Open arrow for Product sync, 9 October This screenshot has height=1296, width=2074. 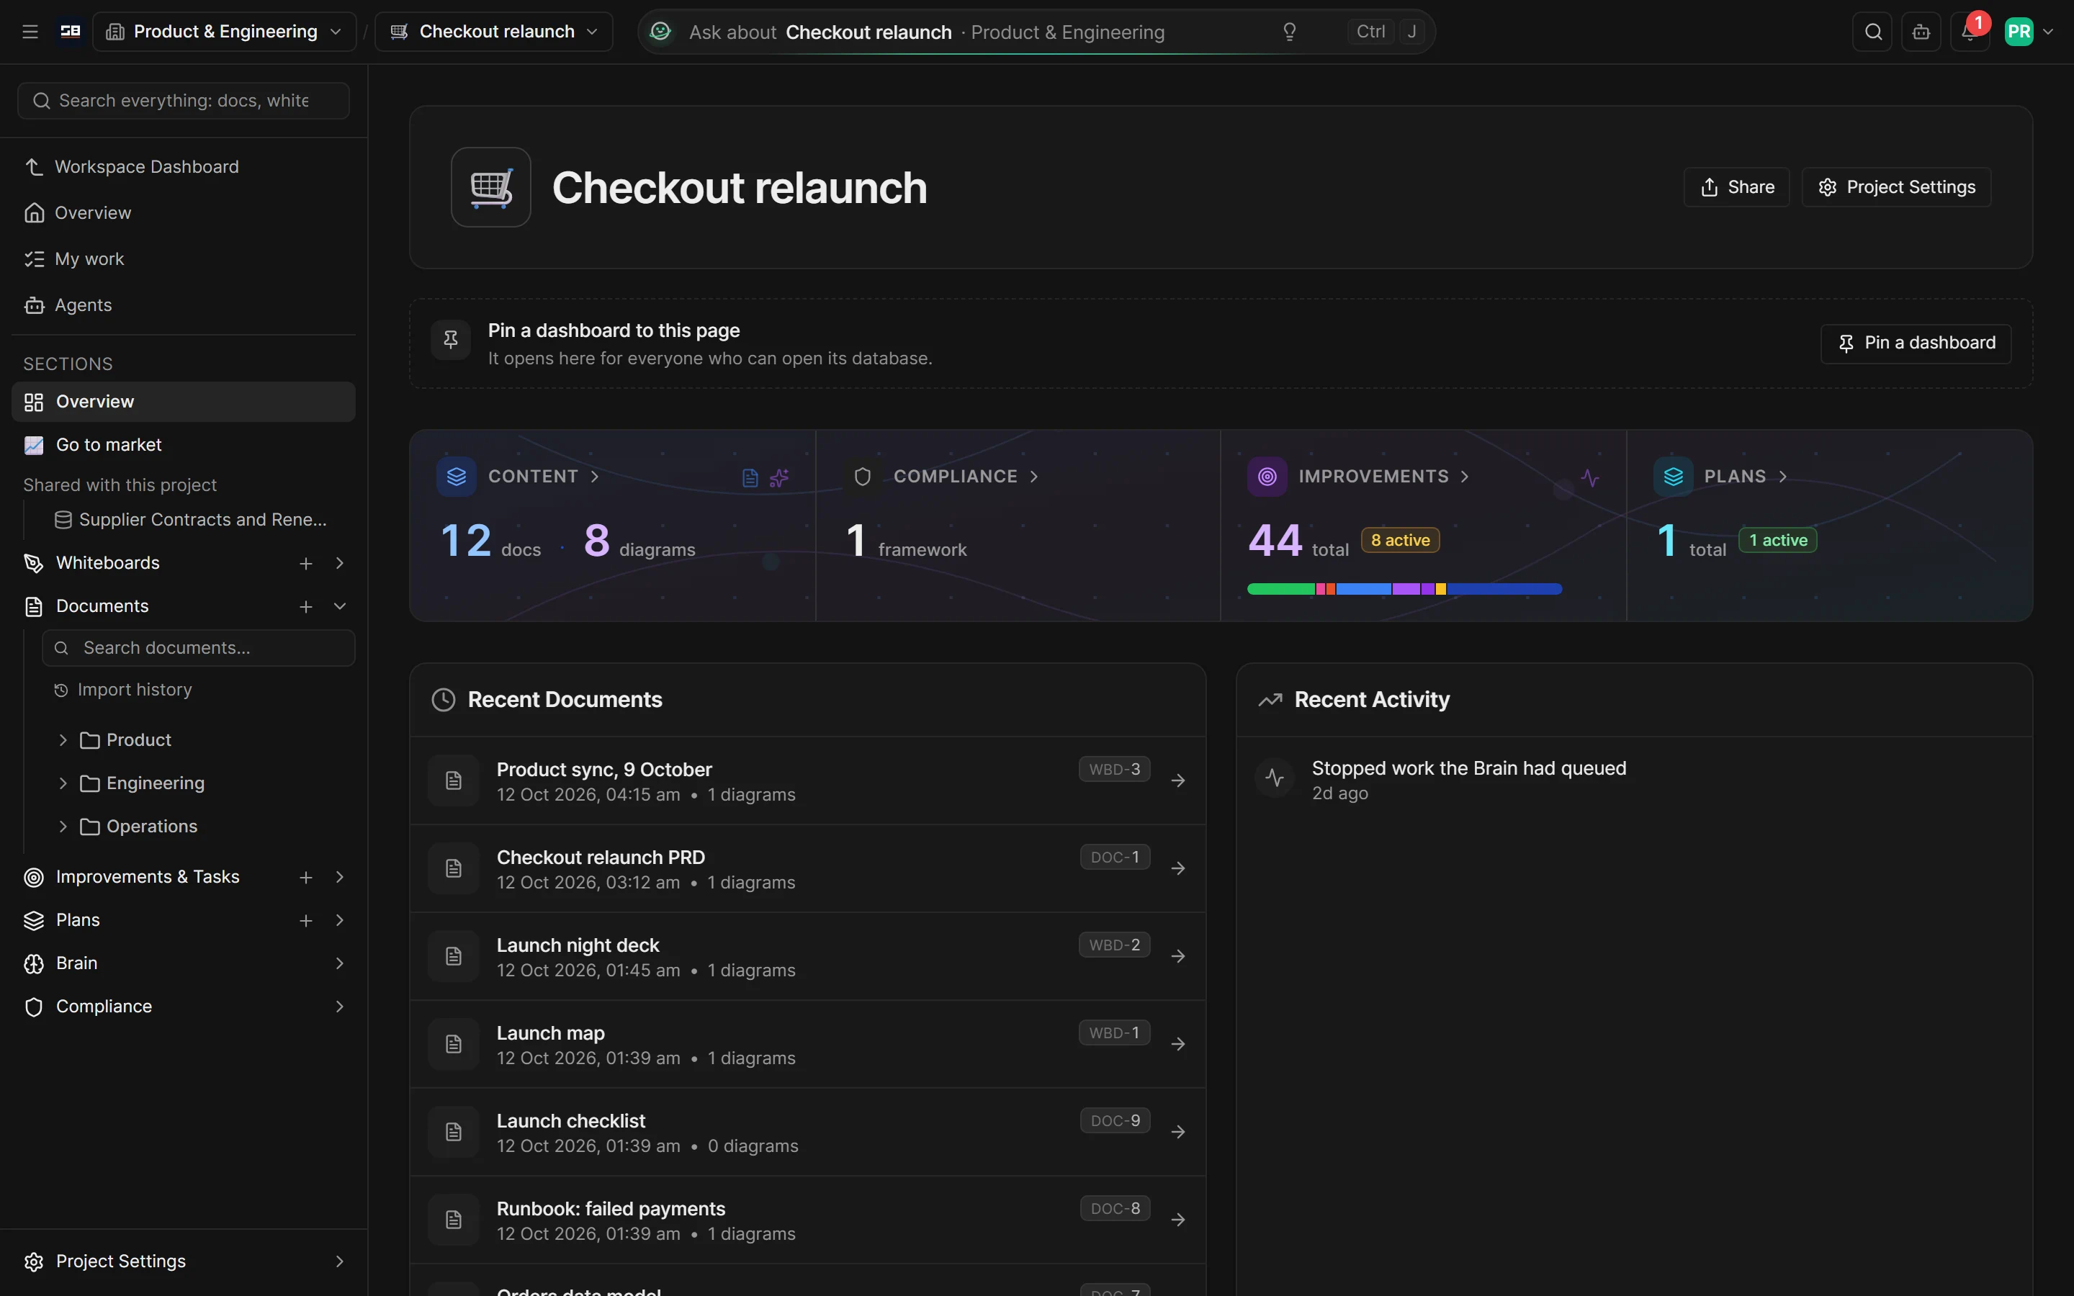coord(1178,781)
